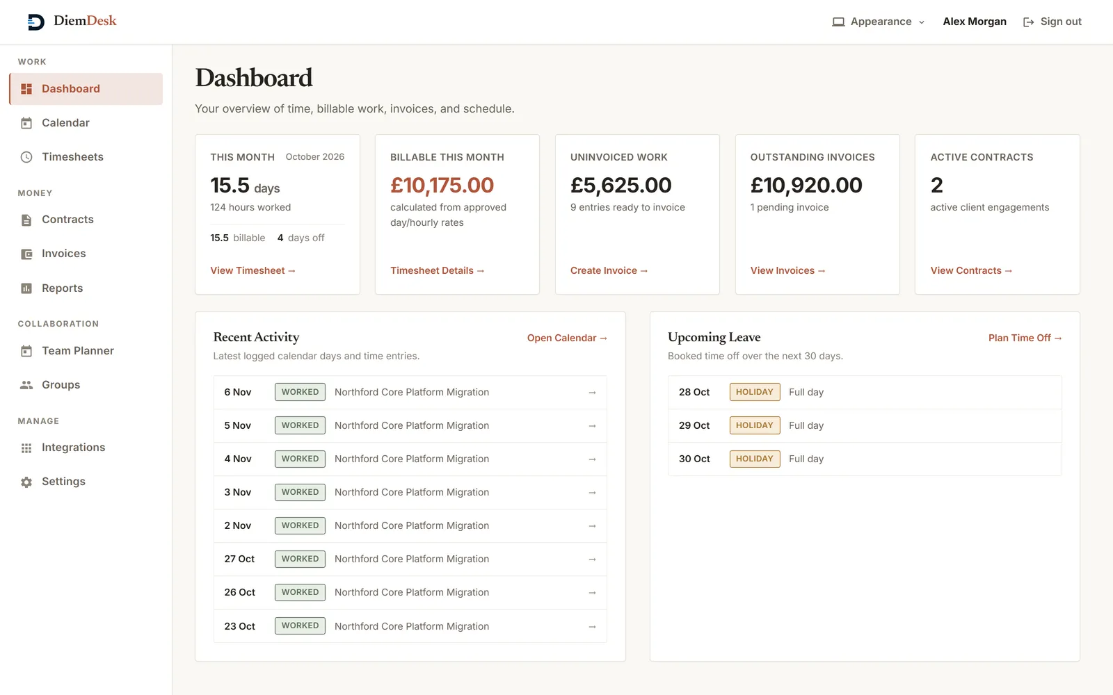This screenshot has height=695, width=1113.
Task: Click the laptop icon beside Appearance
Action: (838, 22)
